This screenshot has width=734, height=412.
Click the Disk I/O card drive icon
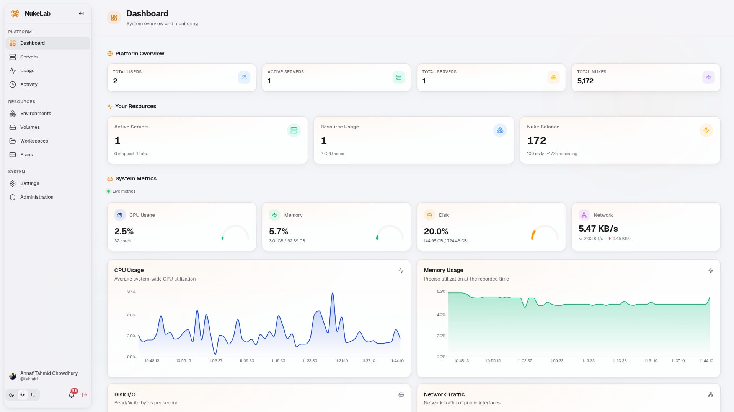click(401, 394)
